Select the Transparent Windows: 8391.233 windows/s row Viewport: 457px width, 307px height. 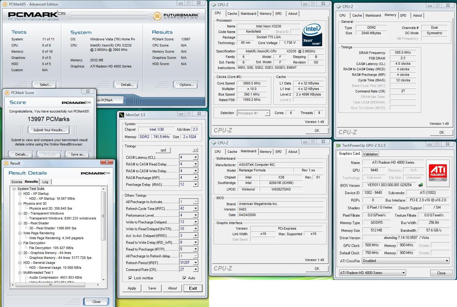(63, 218)
